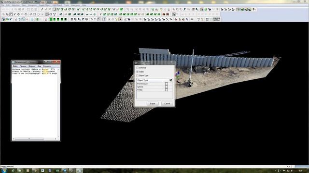Viewport: 309px width, 173px height.
Task: Click the Sphere row label
Action: coord(140,86)
